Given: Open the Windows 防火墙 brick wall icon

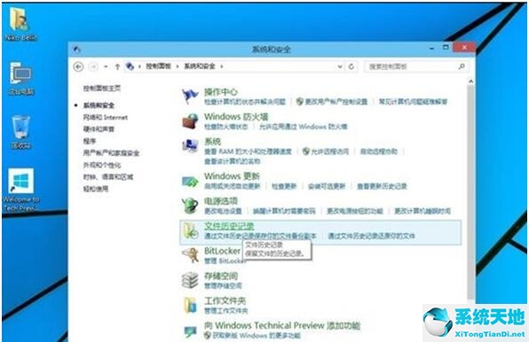Looking at the screenshot, I should (x=190, y=121).
